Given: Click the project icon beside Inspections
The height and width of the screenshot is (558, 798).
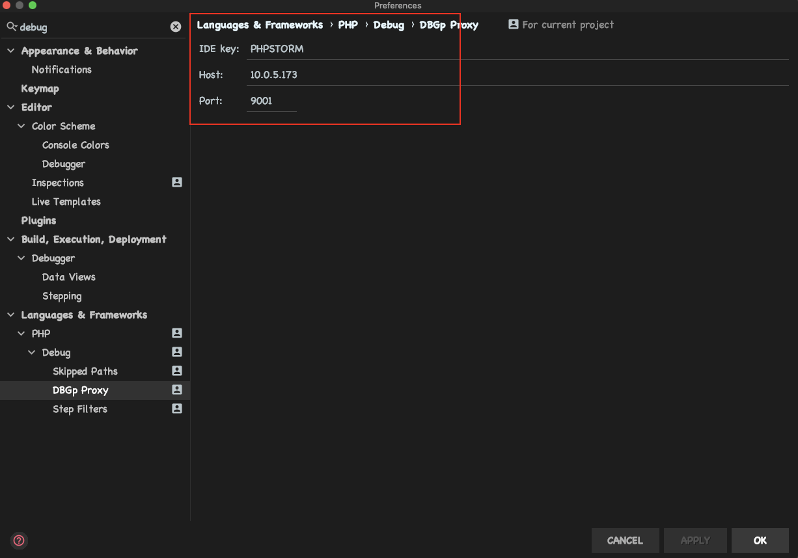Looking at the screenshot, I should click(x=177, y=183).
